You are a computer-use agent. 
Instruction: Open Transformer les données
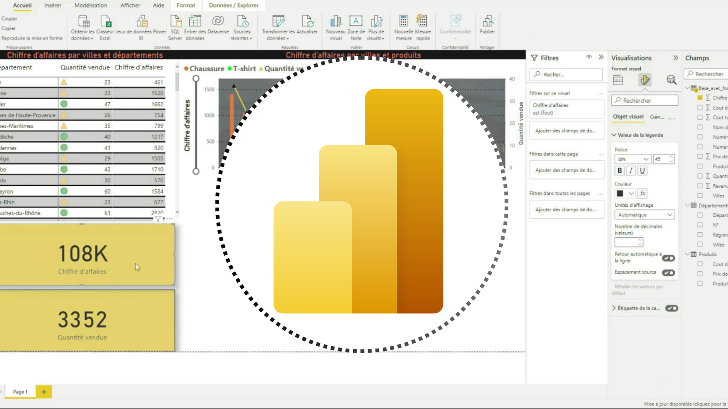coord(277,27)
